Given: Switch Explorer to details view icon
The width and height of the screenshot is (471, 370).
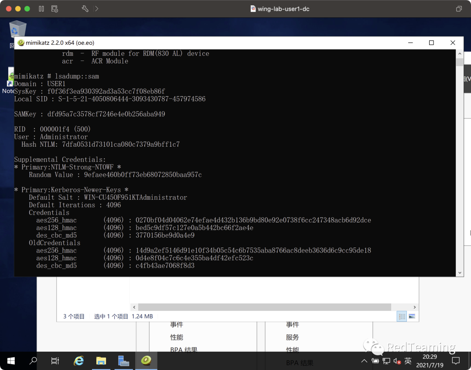Looking at the screenshot, I should [402, 316].
